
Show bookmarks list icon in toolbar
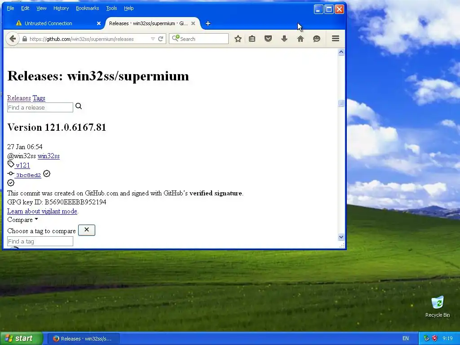tap(252, 39)
